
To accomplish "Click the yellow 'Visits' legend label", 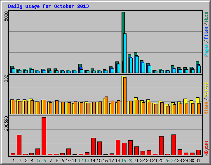I will pos(206,90).
